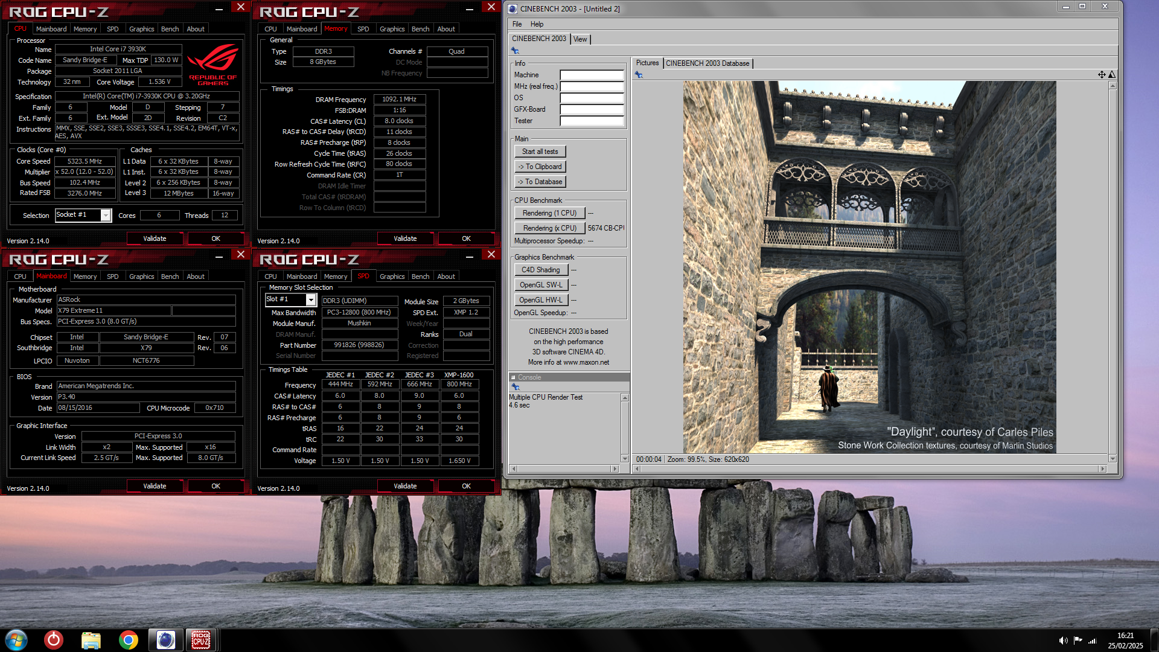This screenshot has width=1159, height=652.
Task: Click the 5674 CB-CPU score text
Action: click(x=606, y=228)
